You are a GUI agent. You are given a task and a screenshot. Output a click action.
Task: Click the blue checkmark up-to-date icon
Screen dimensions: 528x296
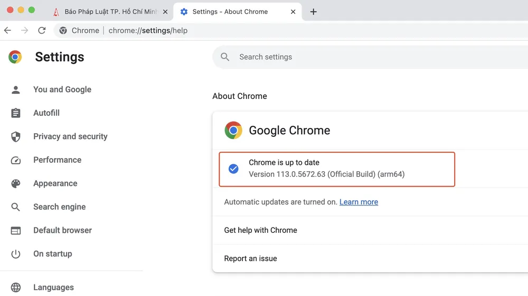pyautogui.click(x=233, y=169)
